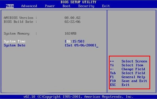Viewport: 157px width, 99px height.
Task: Click the System Time value field
Action: (x=75, y=41)
